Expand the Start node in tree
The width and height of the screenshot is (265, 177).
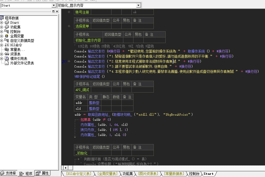[2, 23]
